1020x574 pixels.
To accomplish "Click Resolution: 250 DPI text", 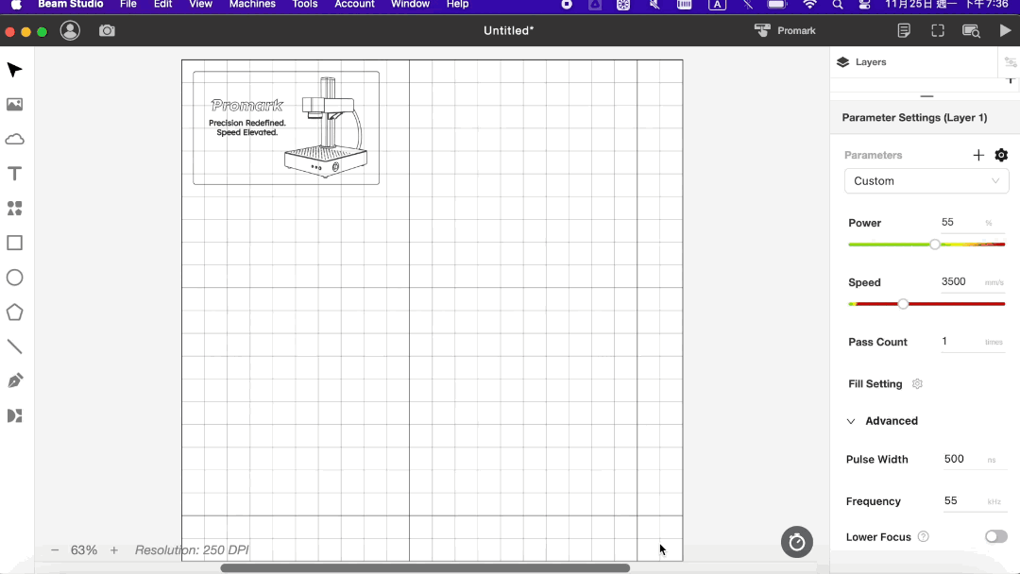I will coord(192,550).
